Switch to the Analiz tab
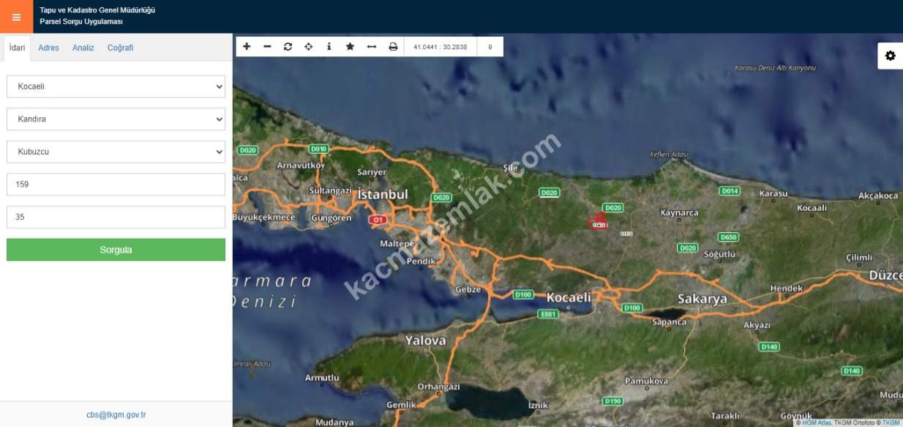The width and height of the screenshot is (903, 427). coord(83,48)
